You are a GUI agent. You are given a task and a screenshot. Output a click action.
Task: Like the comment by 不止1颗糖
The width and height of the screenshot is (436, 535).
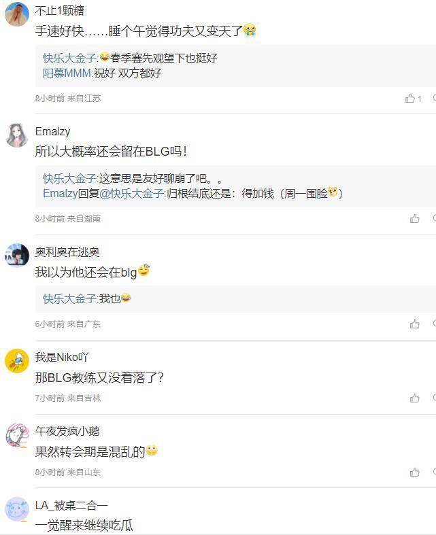(410, 99)
